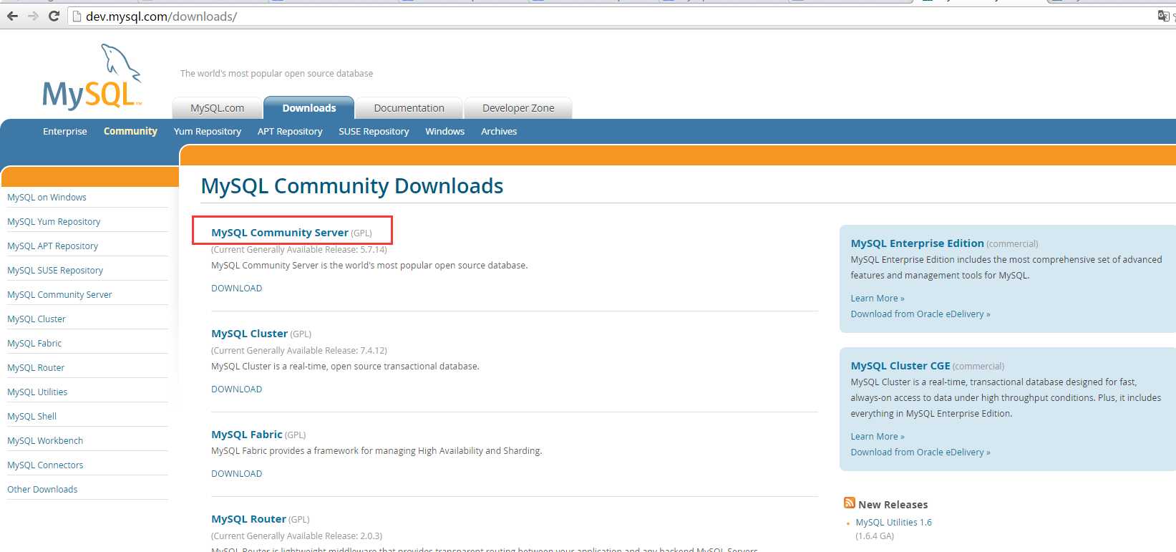Image resolution: width=1176 pixels, height=552 pixels.
Task: Open the MySQL APT Repository sidebar link
Action: point(52,246)
